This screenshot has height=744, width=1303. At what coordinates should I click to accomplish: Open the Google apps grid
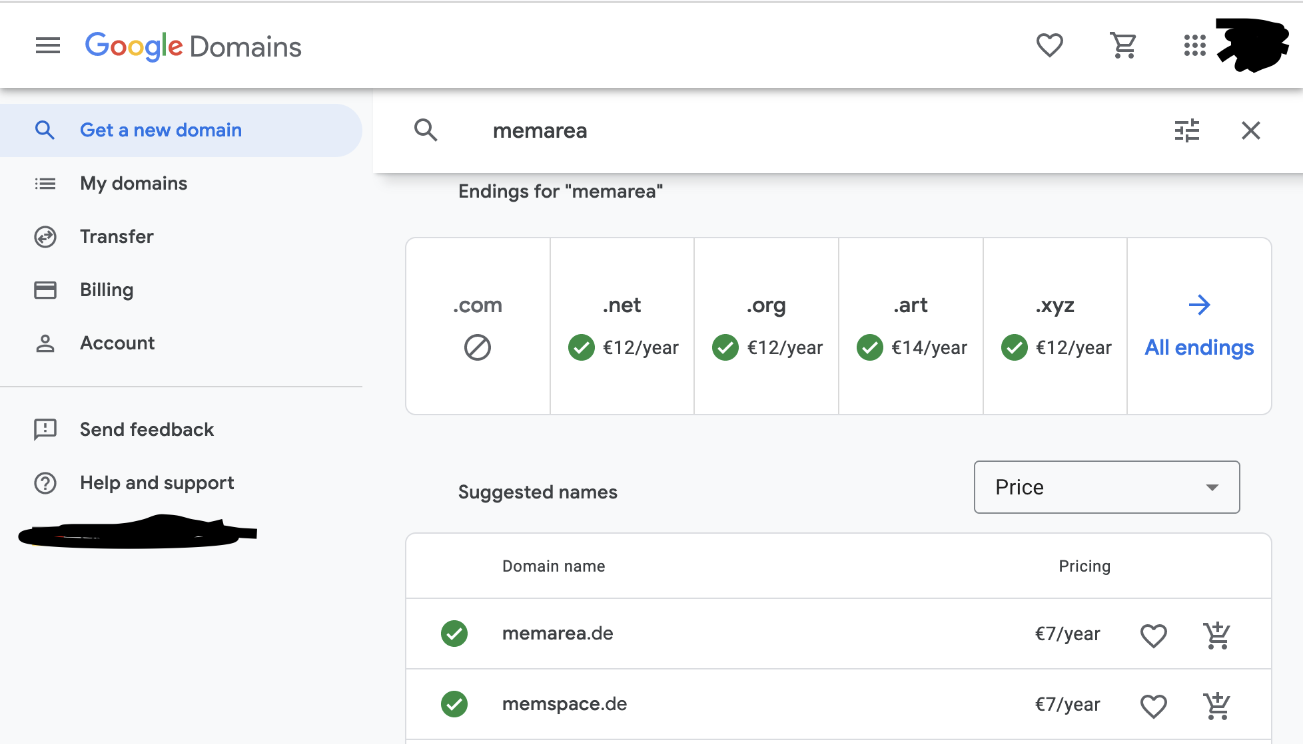(1194, 46)
